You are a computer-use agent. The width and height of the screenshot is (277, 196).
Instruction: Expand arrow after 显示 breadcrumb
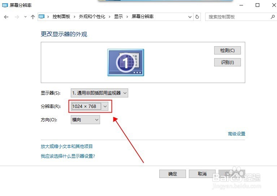127,17
